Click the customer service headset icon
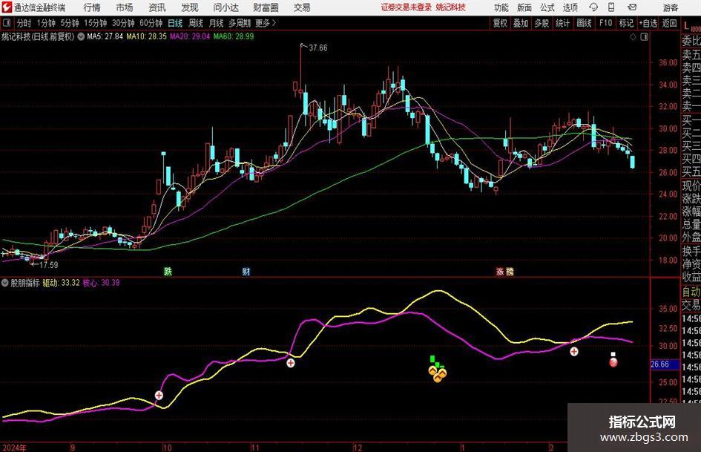Screen dimensions: 701x452 [593, 7]
